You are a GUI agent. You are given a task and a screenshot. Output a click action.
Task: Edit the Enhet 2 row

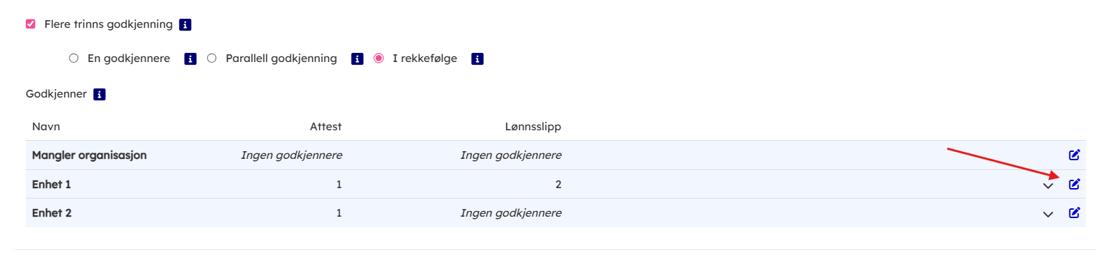tap(1074, 212)
